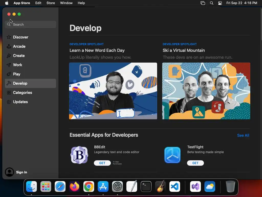Image resolution: width=262 pixels, height=197 pixels.
Task: Click See All for Essential Apps
Action: (243, 135)
